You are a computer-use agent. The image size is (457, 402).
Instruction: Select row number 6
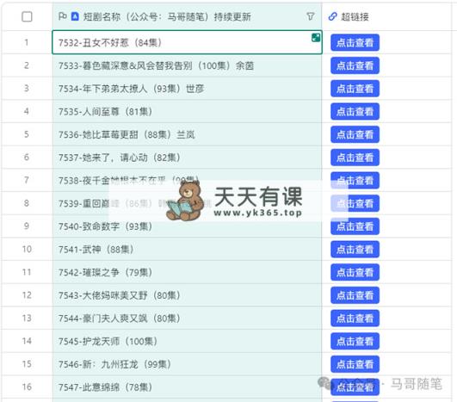click(27, 158)
